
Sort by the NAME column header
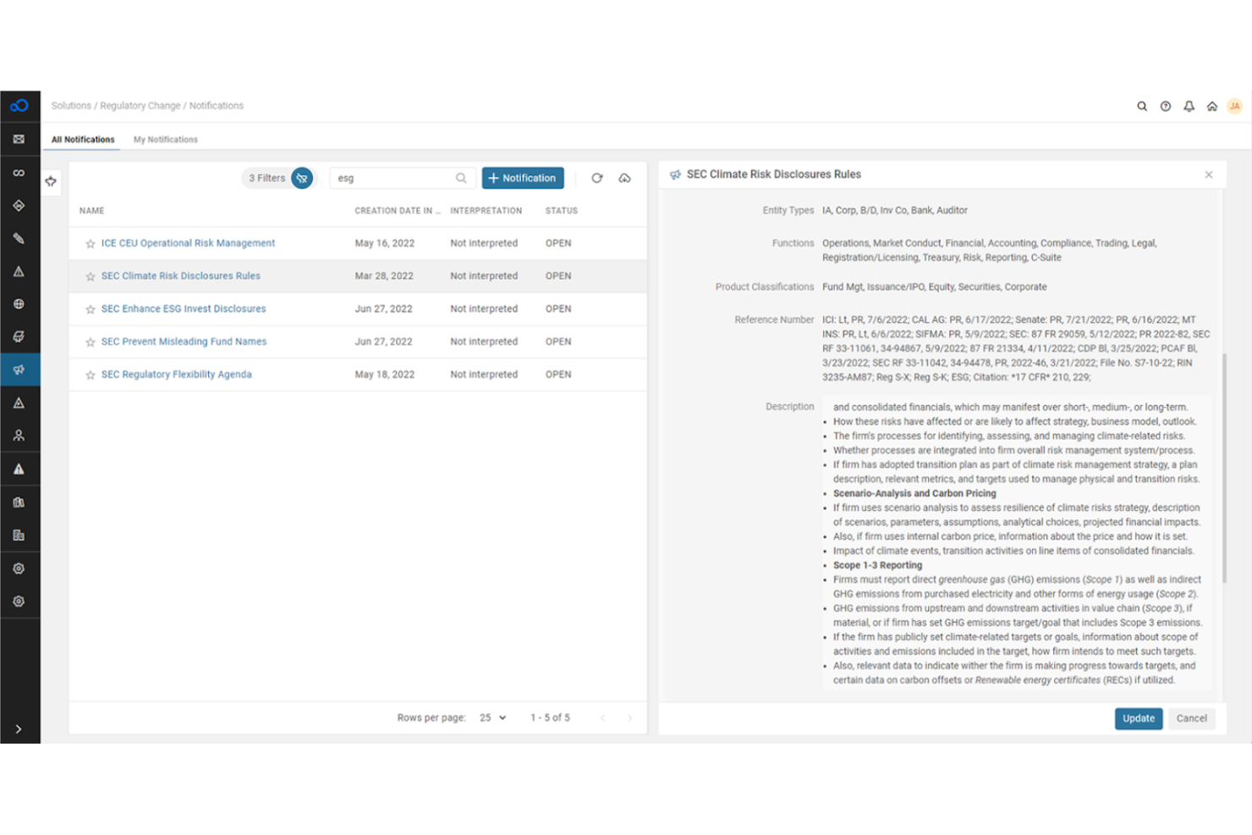(92, 211)
